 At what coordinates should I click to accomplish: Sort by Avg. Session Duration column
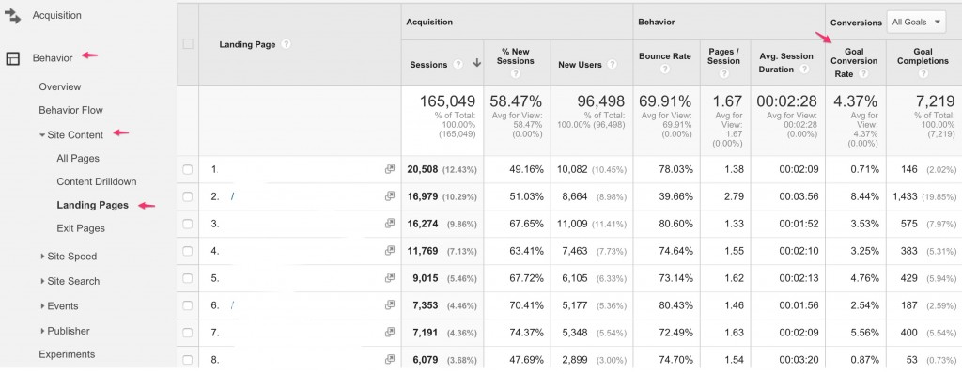[x=786, y=63]
